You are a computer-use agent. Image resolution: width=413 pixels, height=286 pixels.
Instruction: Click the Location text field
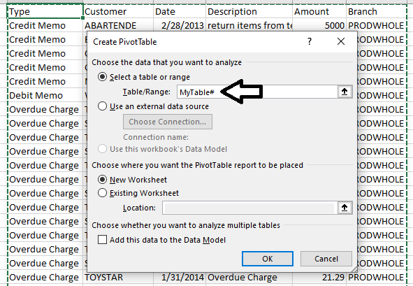(x=249, y=208)
